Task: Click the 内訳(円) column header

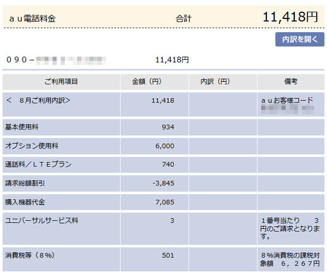Action: [x=223, y=82]
